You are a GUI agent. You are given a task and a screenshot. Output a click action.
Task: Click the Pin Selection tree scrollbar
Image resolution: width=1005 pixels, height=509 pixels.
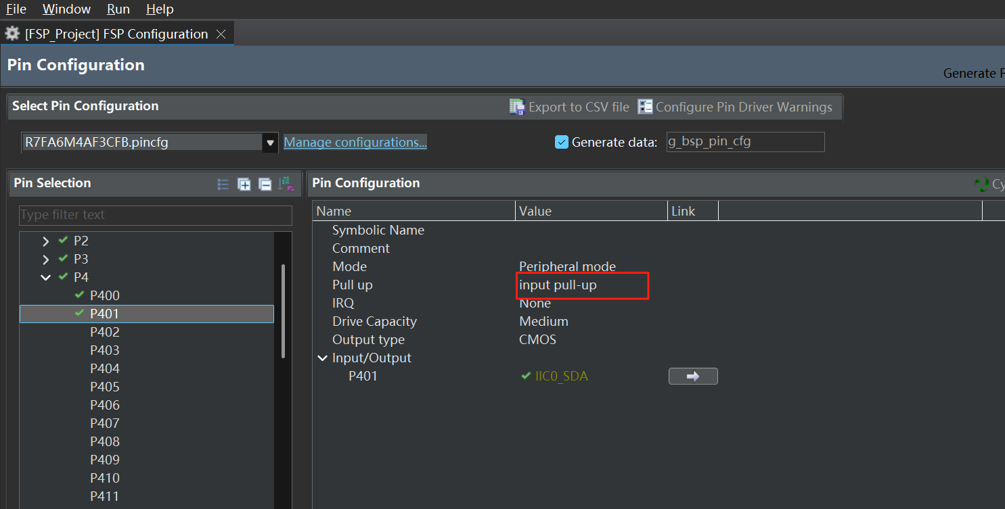(283, 311)
